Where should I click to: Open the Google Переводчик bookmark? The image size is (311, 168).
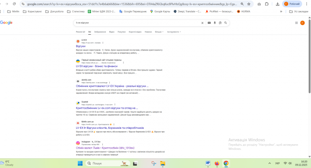click(x=133, y=11)
